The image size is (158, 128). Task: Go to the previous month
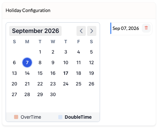[x=81, y=31]
